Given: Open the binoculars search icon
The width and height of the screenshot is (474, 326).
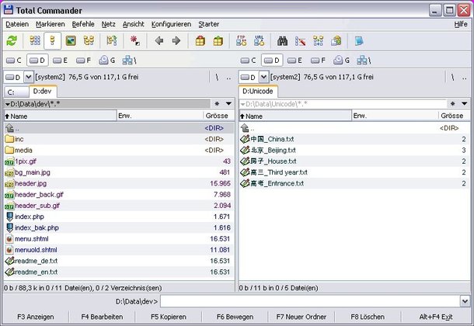Looking at the screenshot, I should click(x=283, y=41).
